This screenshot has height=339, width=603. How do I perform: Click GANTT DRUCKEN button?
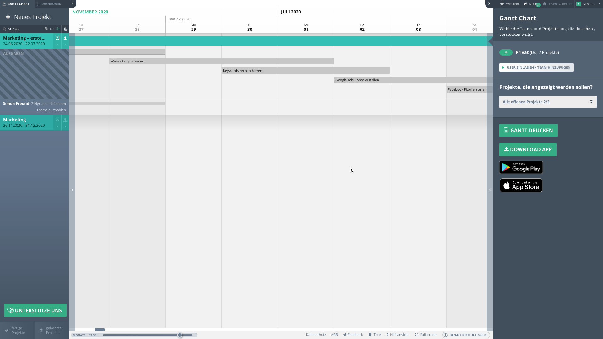tap(529, 130)
